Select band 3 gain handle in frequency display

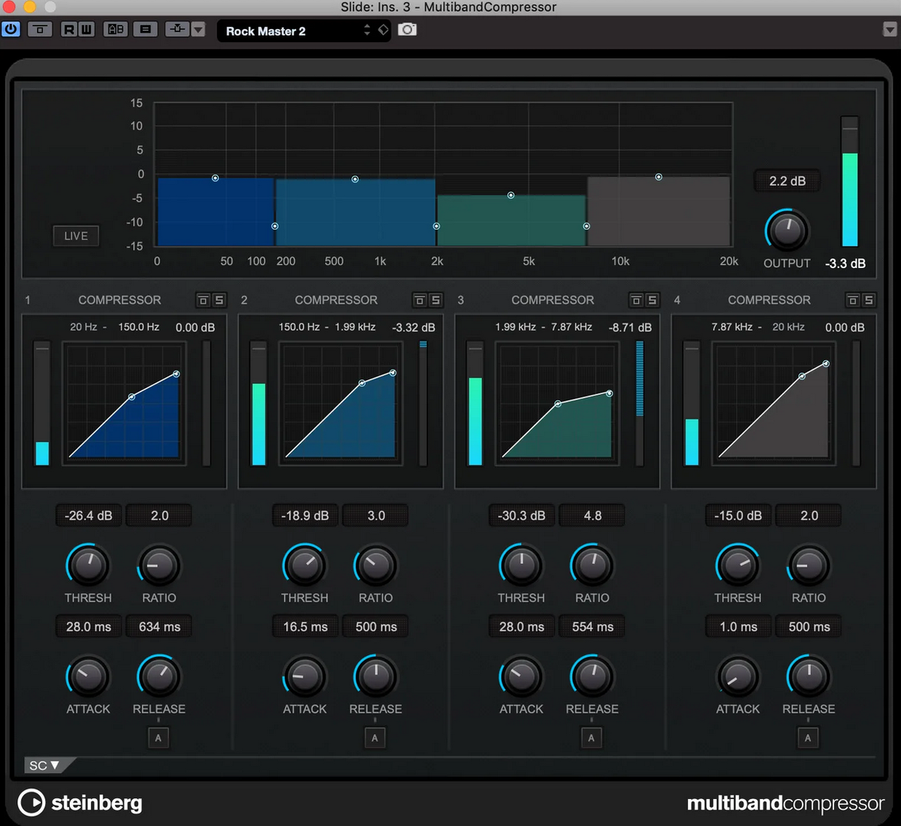511,195
